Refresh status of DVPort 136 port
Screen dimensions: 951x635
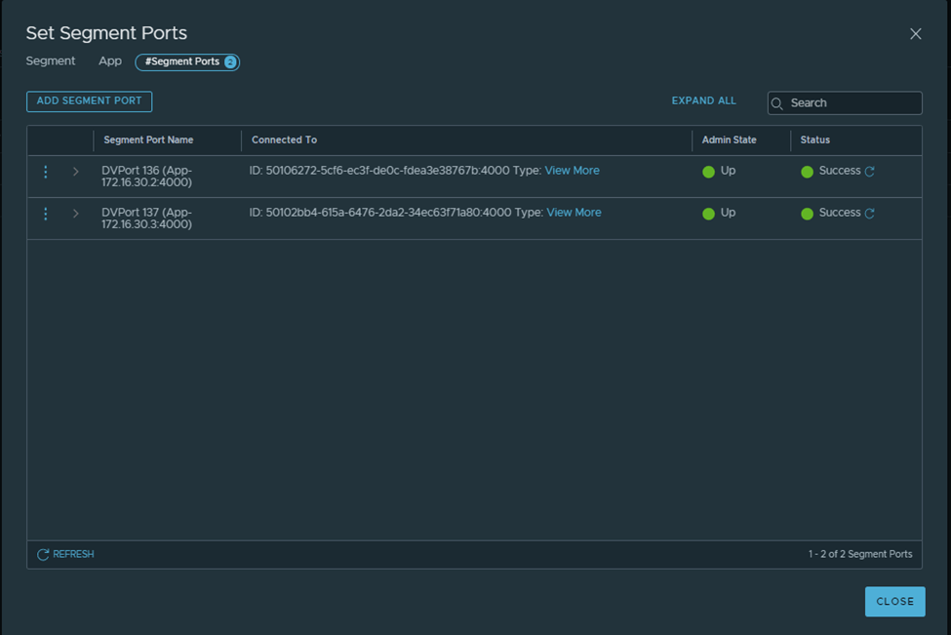(870, 172)
